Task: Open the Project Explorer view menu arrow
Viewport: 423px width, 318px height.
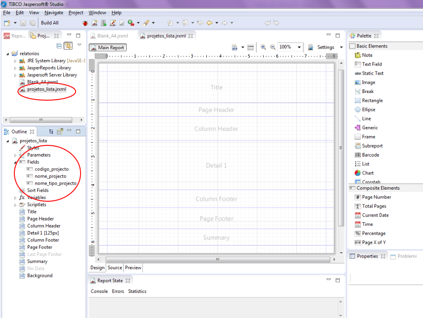Action: point(79,45)
